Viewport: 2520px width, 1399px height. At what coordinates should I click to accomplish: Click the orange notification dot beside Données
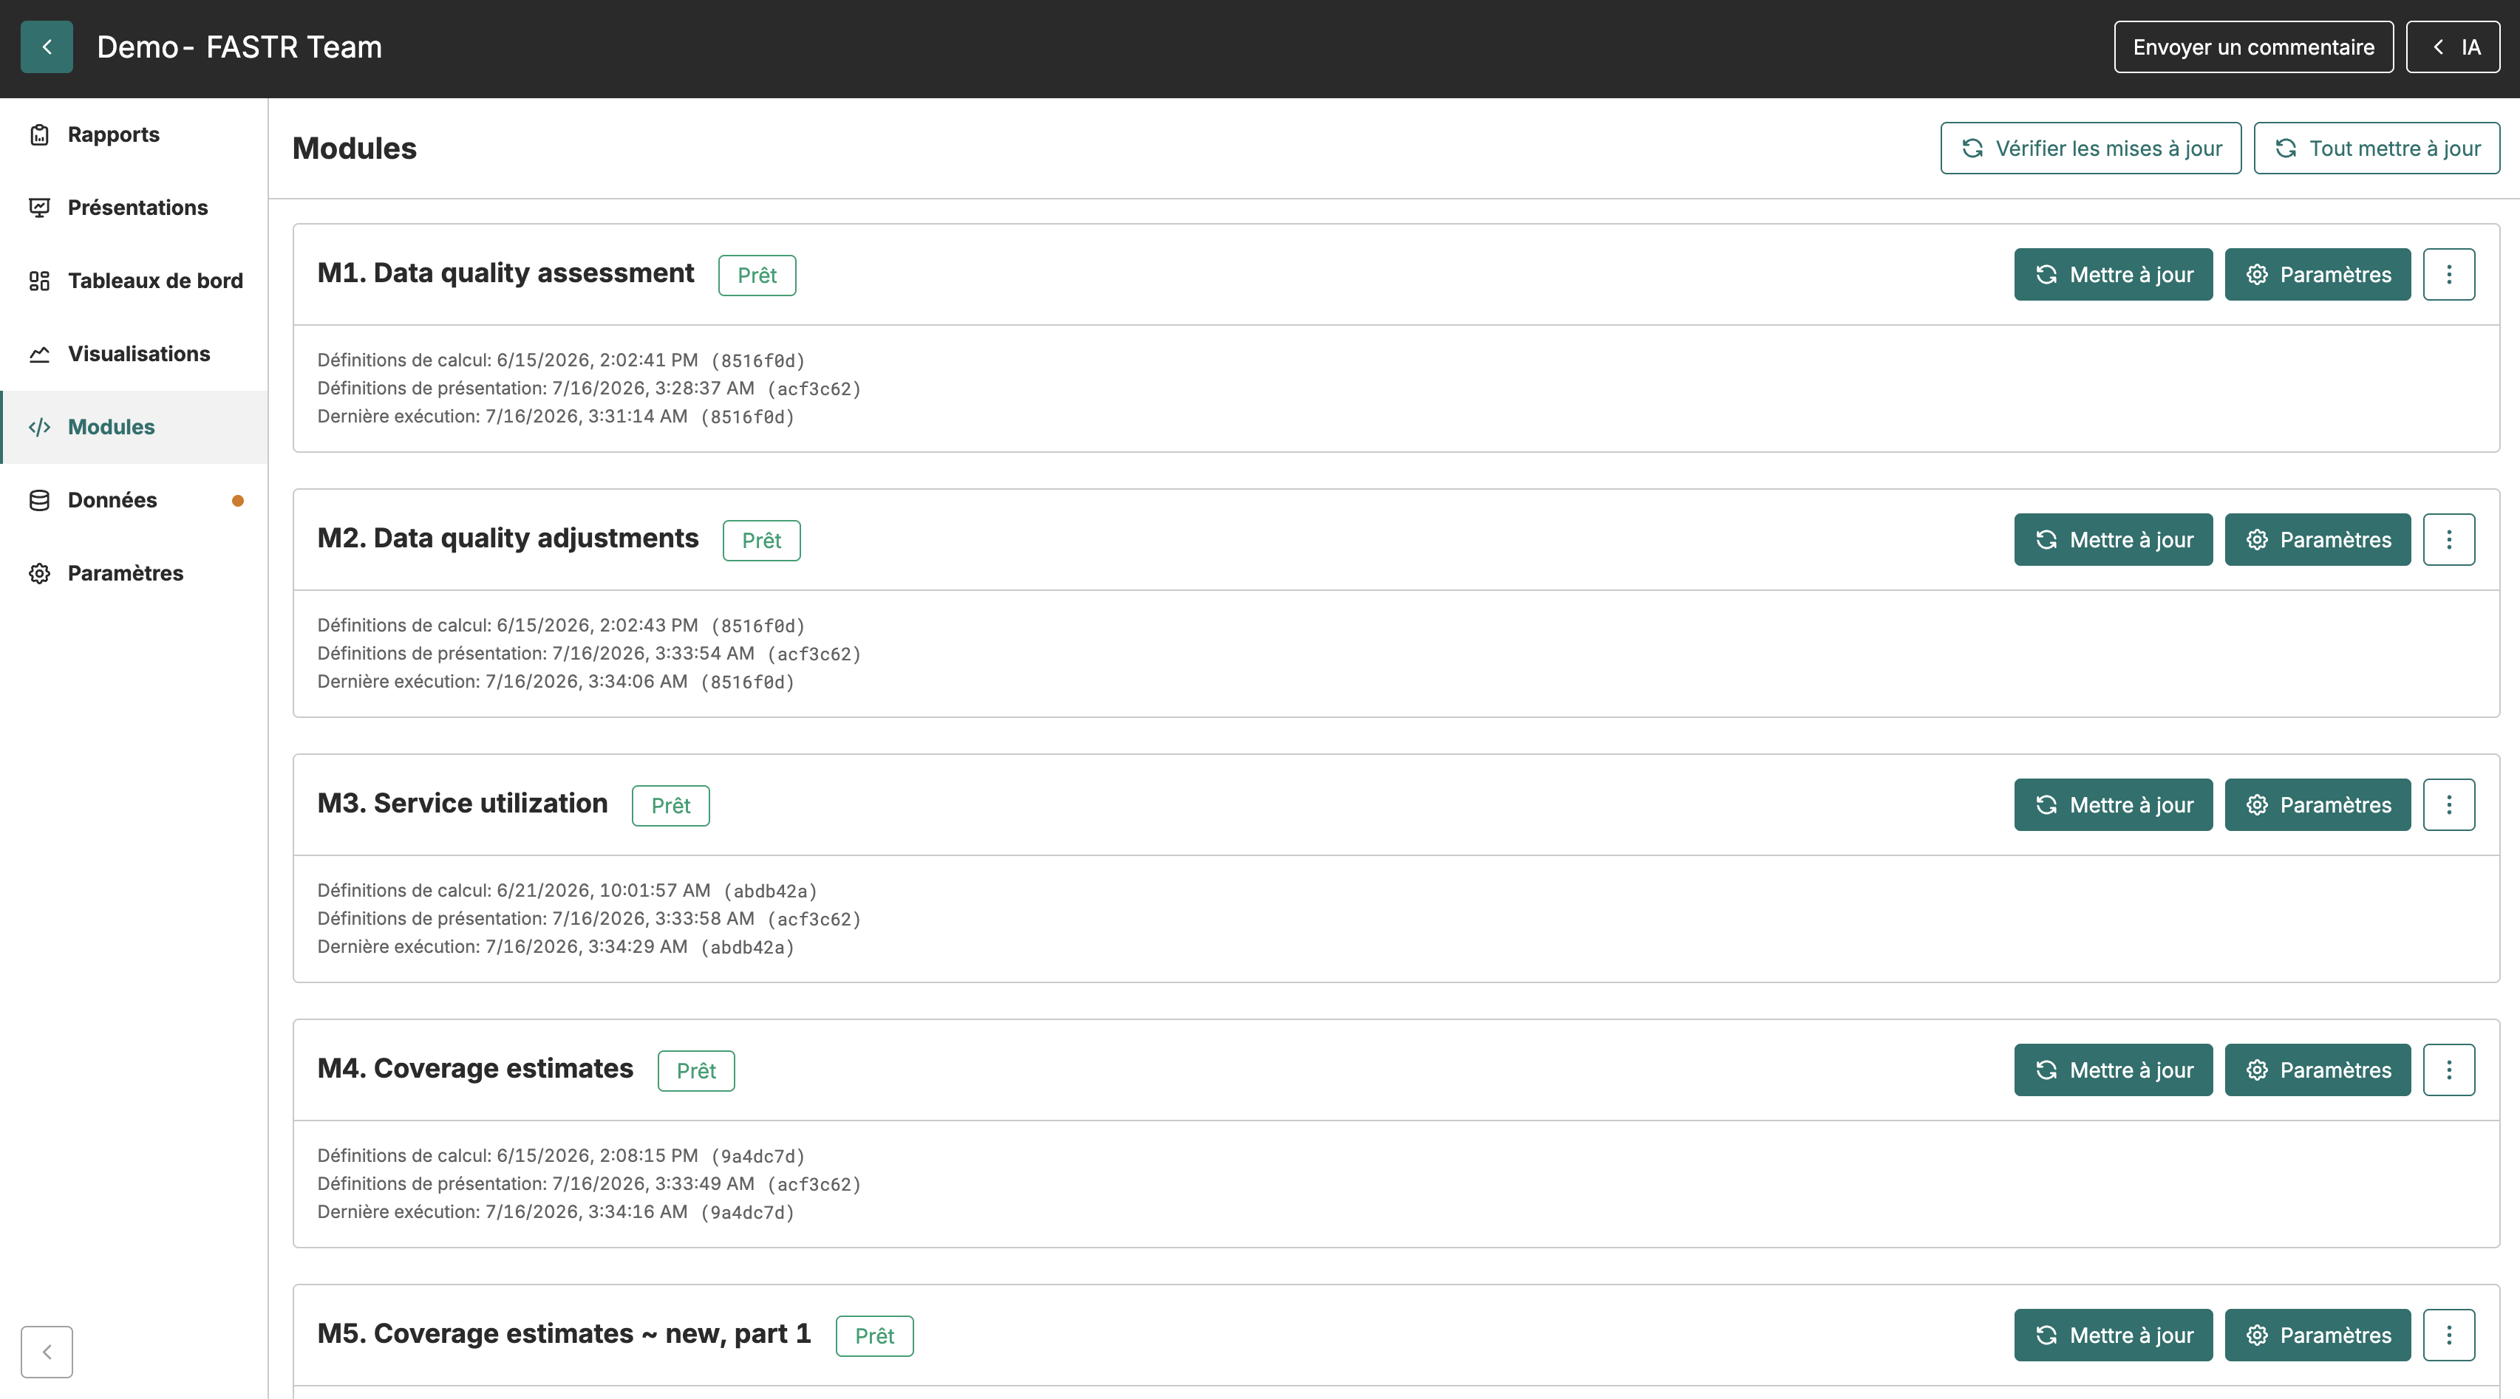[x=238, y=501]
